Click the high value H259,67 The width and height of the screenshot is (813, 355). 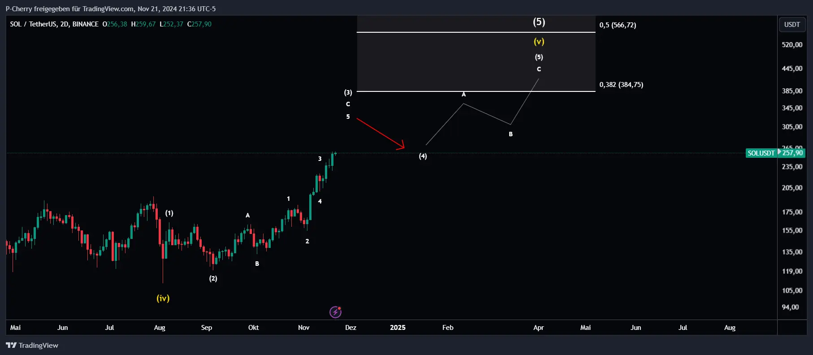(x=143, y=24)
